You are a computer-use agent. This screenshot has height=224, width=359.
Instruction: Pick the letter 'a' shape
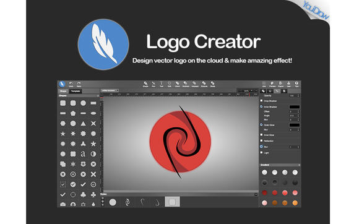pyautogui.click(x=83, y=154)
